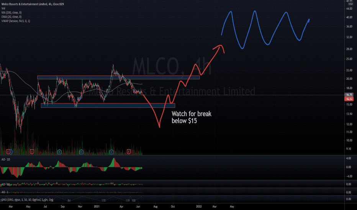
Task: Click the 28.00 price axis label
Action: (349, 49)
